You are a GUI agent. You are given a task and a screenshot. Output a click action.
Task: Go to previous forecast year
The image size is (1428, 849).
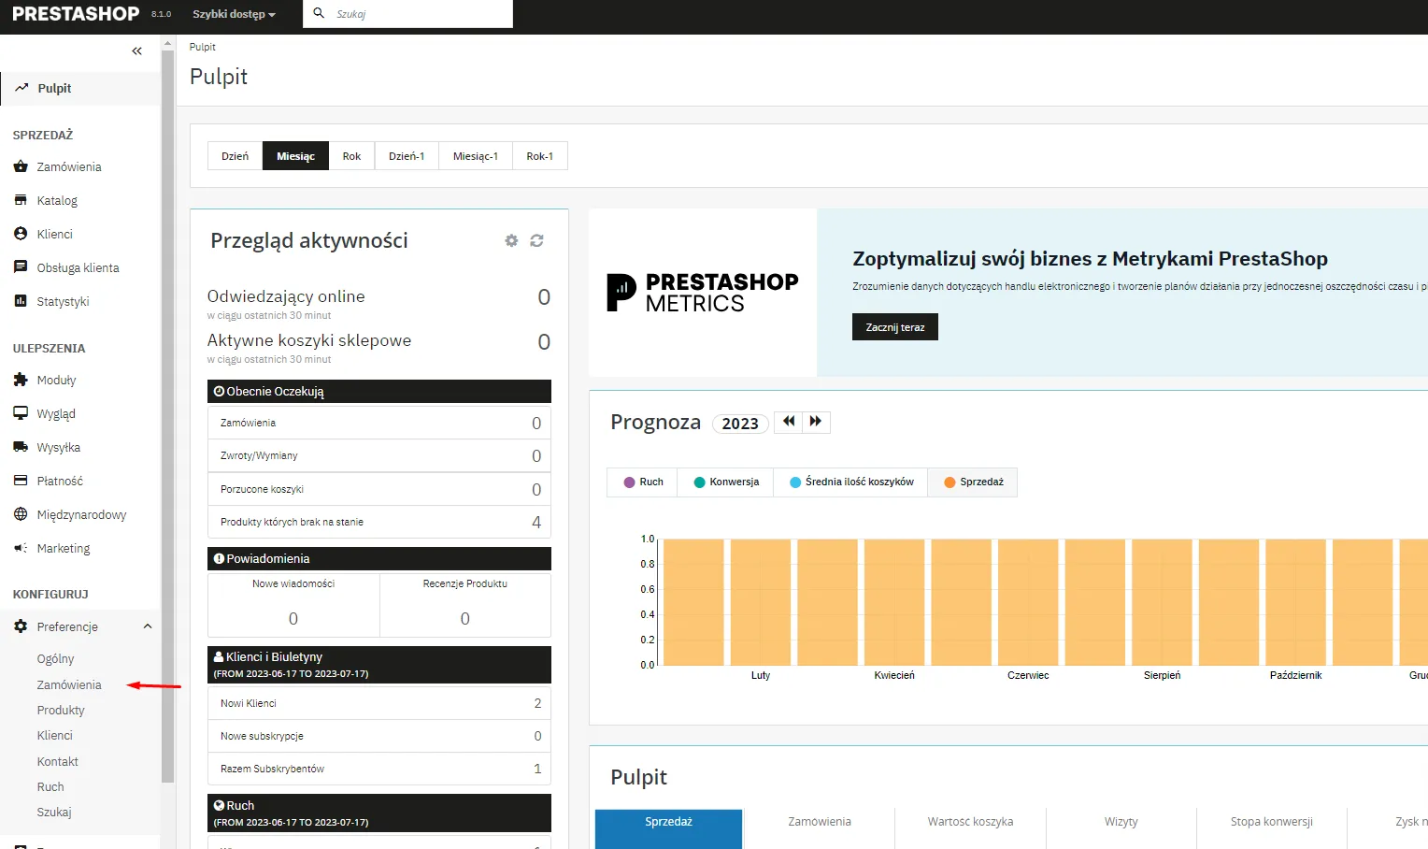pyautogui.click(x=789, y=422)
